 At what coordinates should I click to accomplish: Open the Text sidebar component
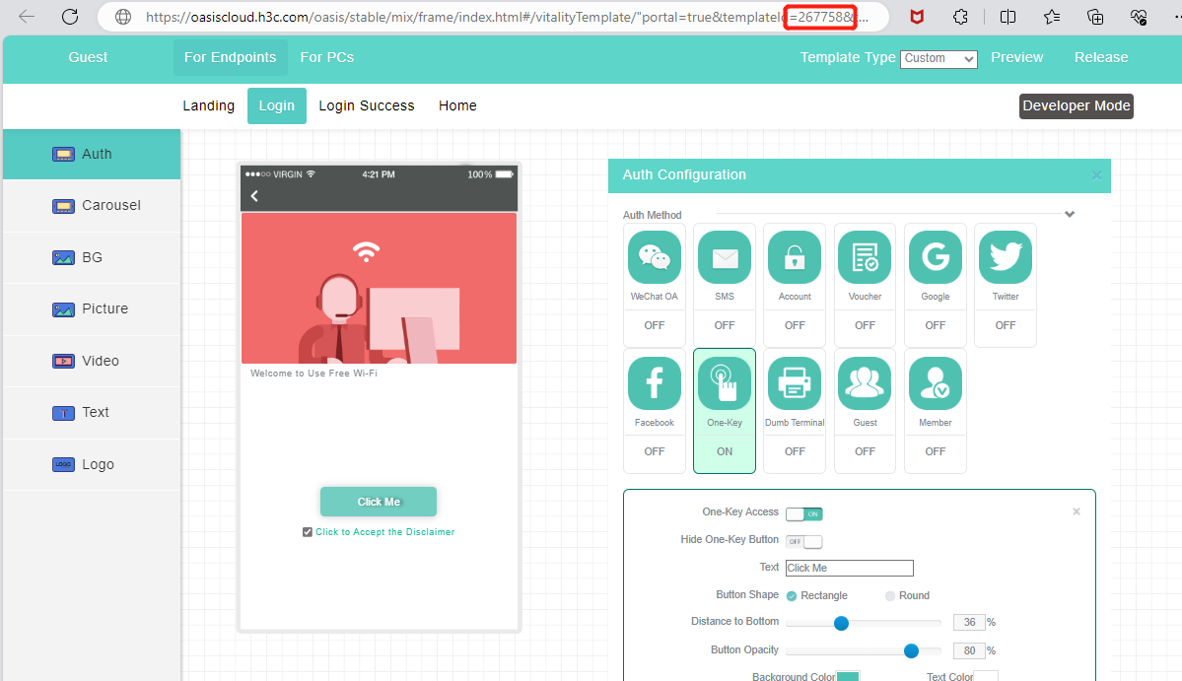pos(92,413)
